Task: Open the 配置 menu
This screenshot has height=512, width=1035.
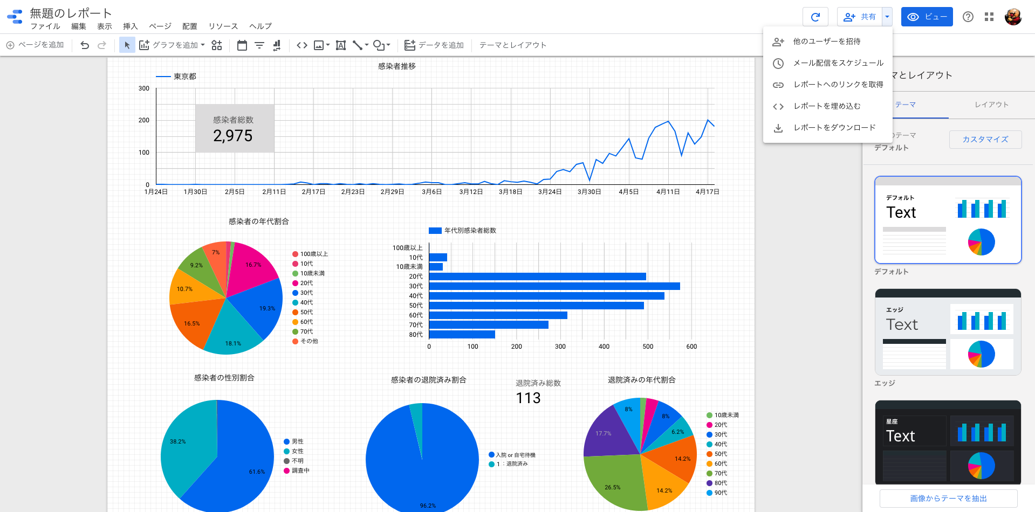Action: click(190, 26)
